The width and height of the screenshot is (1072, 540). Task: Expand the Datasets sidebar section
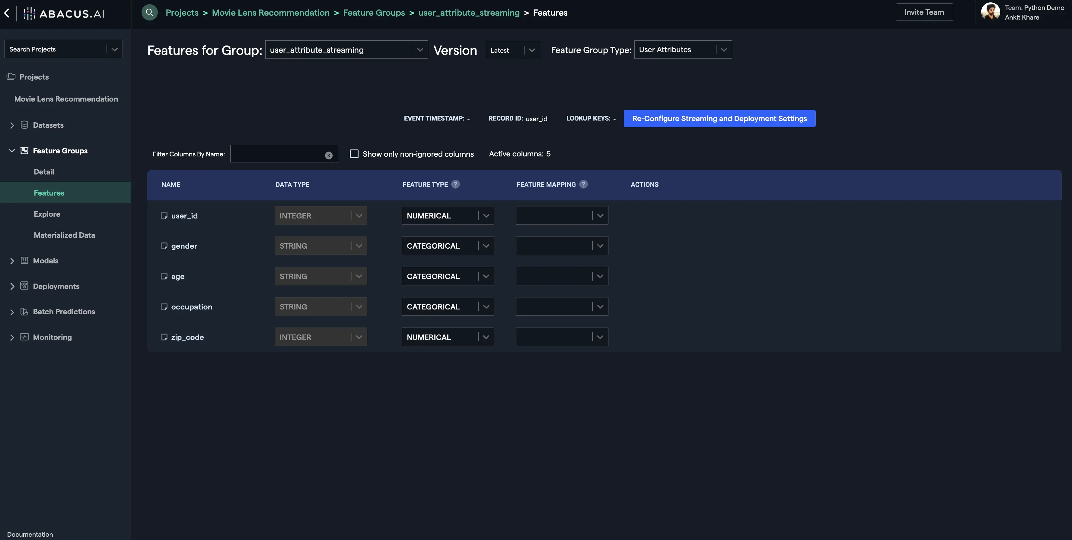(x=12, y=125)
